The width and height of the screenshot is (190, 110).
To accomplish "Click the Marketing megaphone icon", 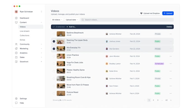I will pos(16,49).
